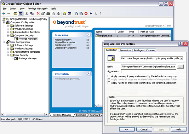This screenshot has height=134, width=189.
Task: Click the red circle Disable toolbar icon
Action: pos(86,14)
